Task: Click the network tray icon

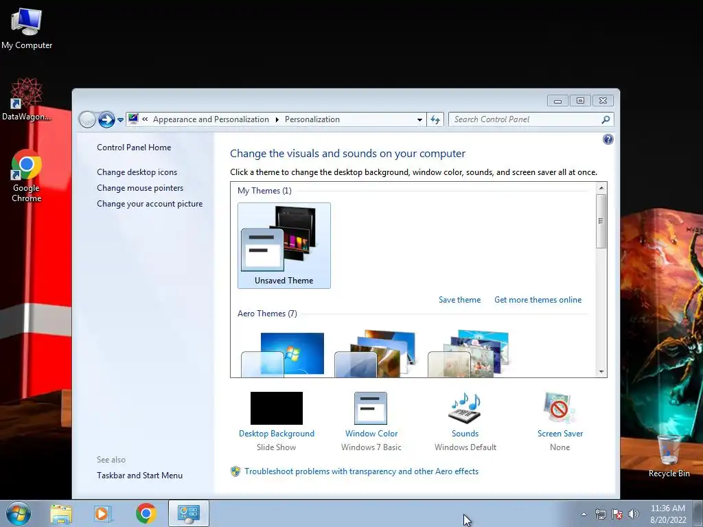Action: point(600,514)
